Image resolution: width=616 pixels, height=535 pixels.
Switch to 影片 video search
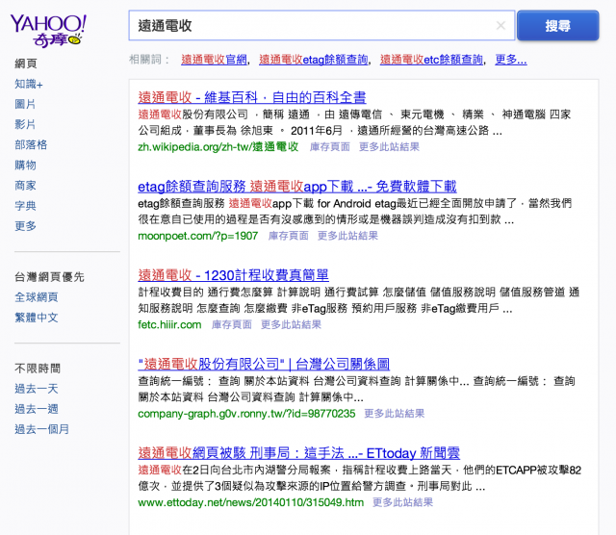(x=25, y=124)
